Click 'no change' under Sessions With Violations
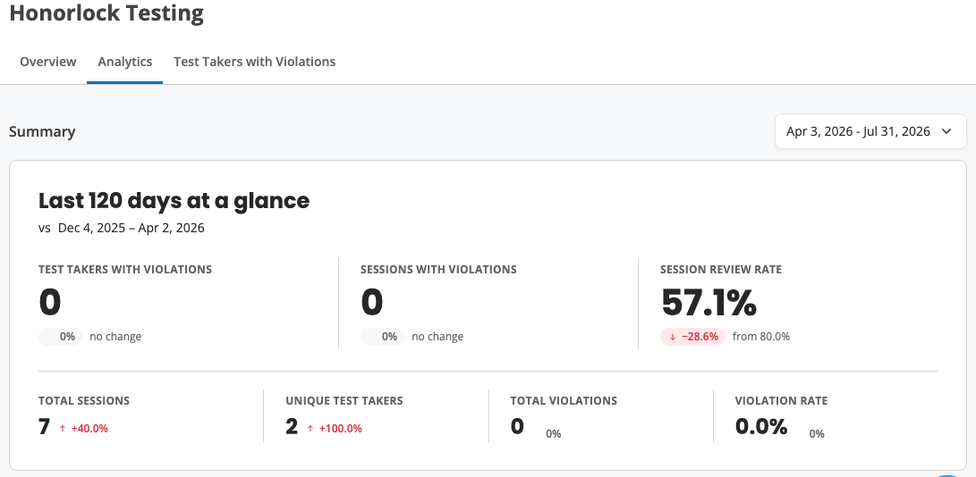 [x=437, y=337]
